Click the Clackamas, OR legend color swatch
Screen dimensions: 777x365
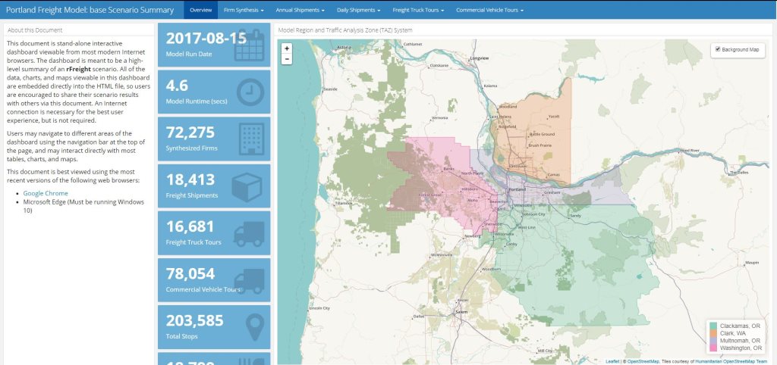click(713, 326)
